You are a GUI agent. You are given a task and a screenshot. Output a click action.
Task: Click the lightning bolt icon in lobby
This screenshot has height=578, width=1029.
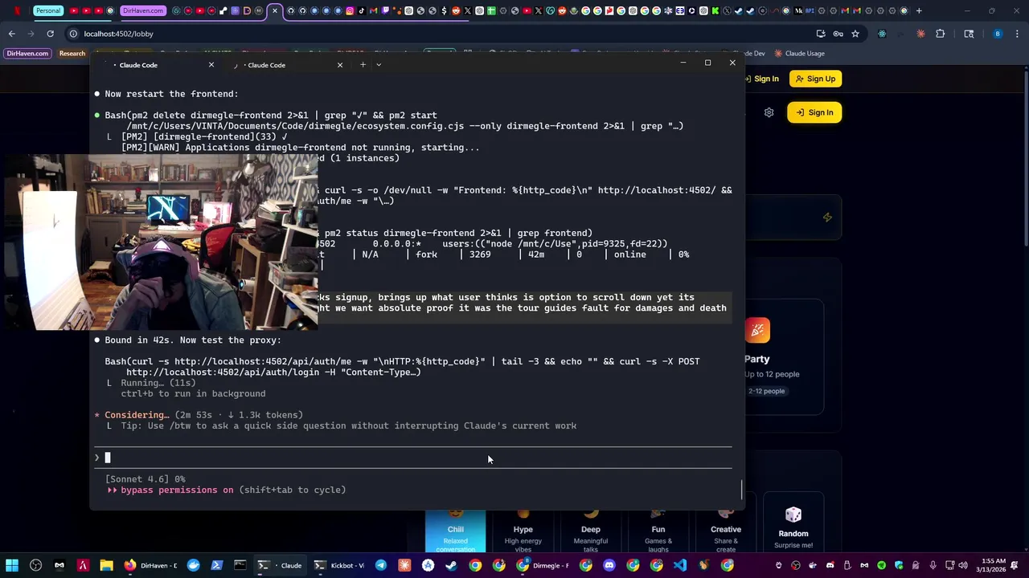pos(827,217)
